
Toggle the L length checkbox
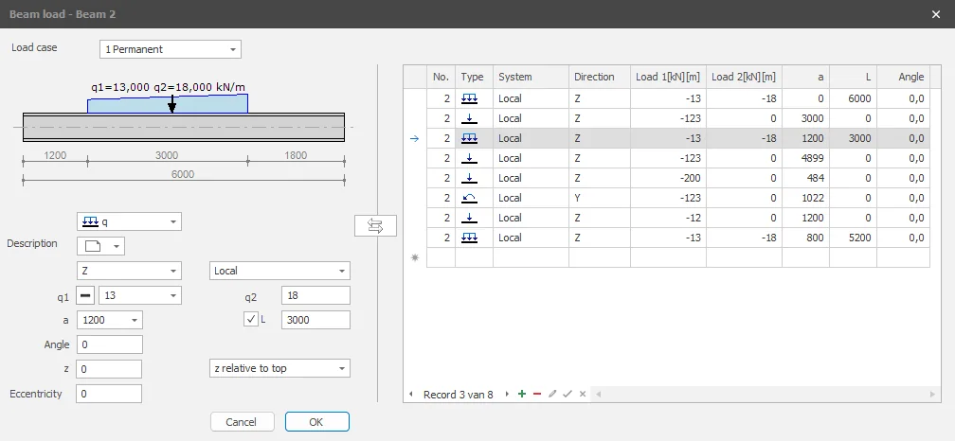tap(251, 319)
